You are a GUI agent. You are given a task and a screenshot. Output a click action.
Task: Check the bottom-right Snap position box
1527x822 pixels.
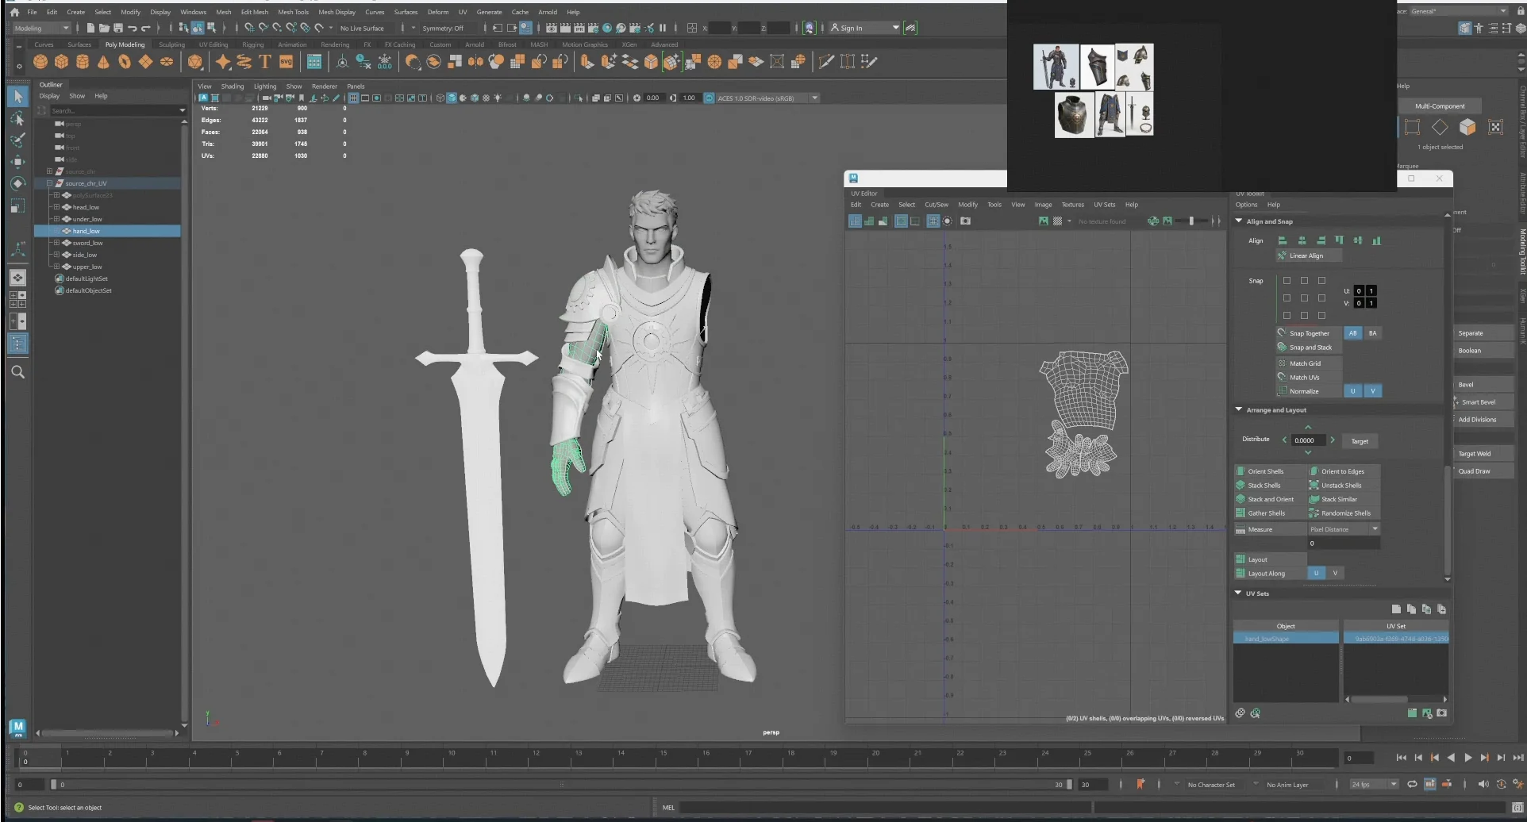(1321, 316)
